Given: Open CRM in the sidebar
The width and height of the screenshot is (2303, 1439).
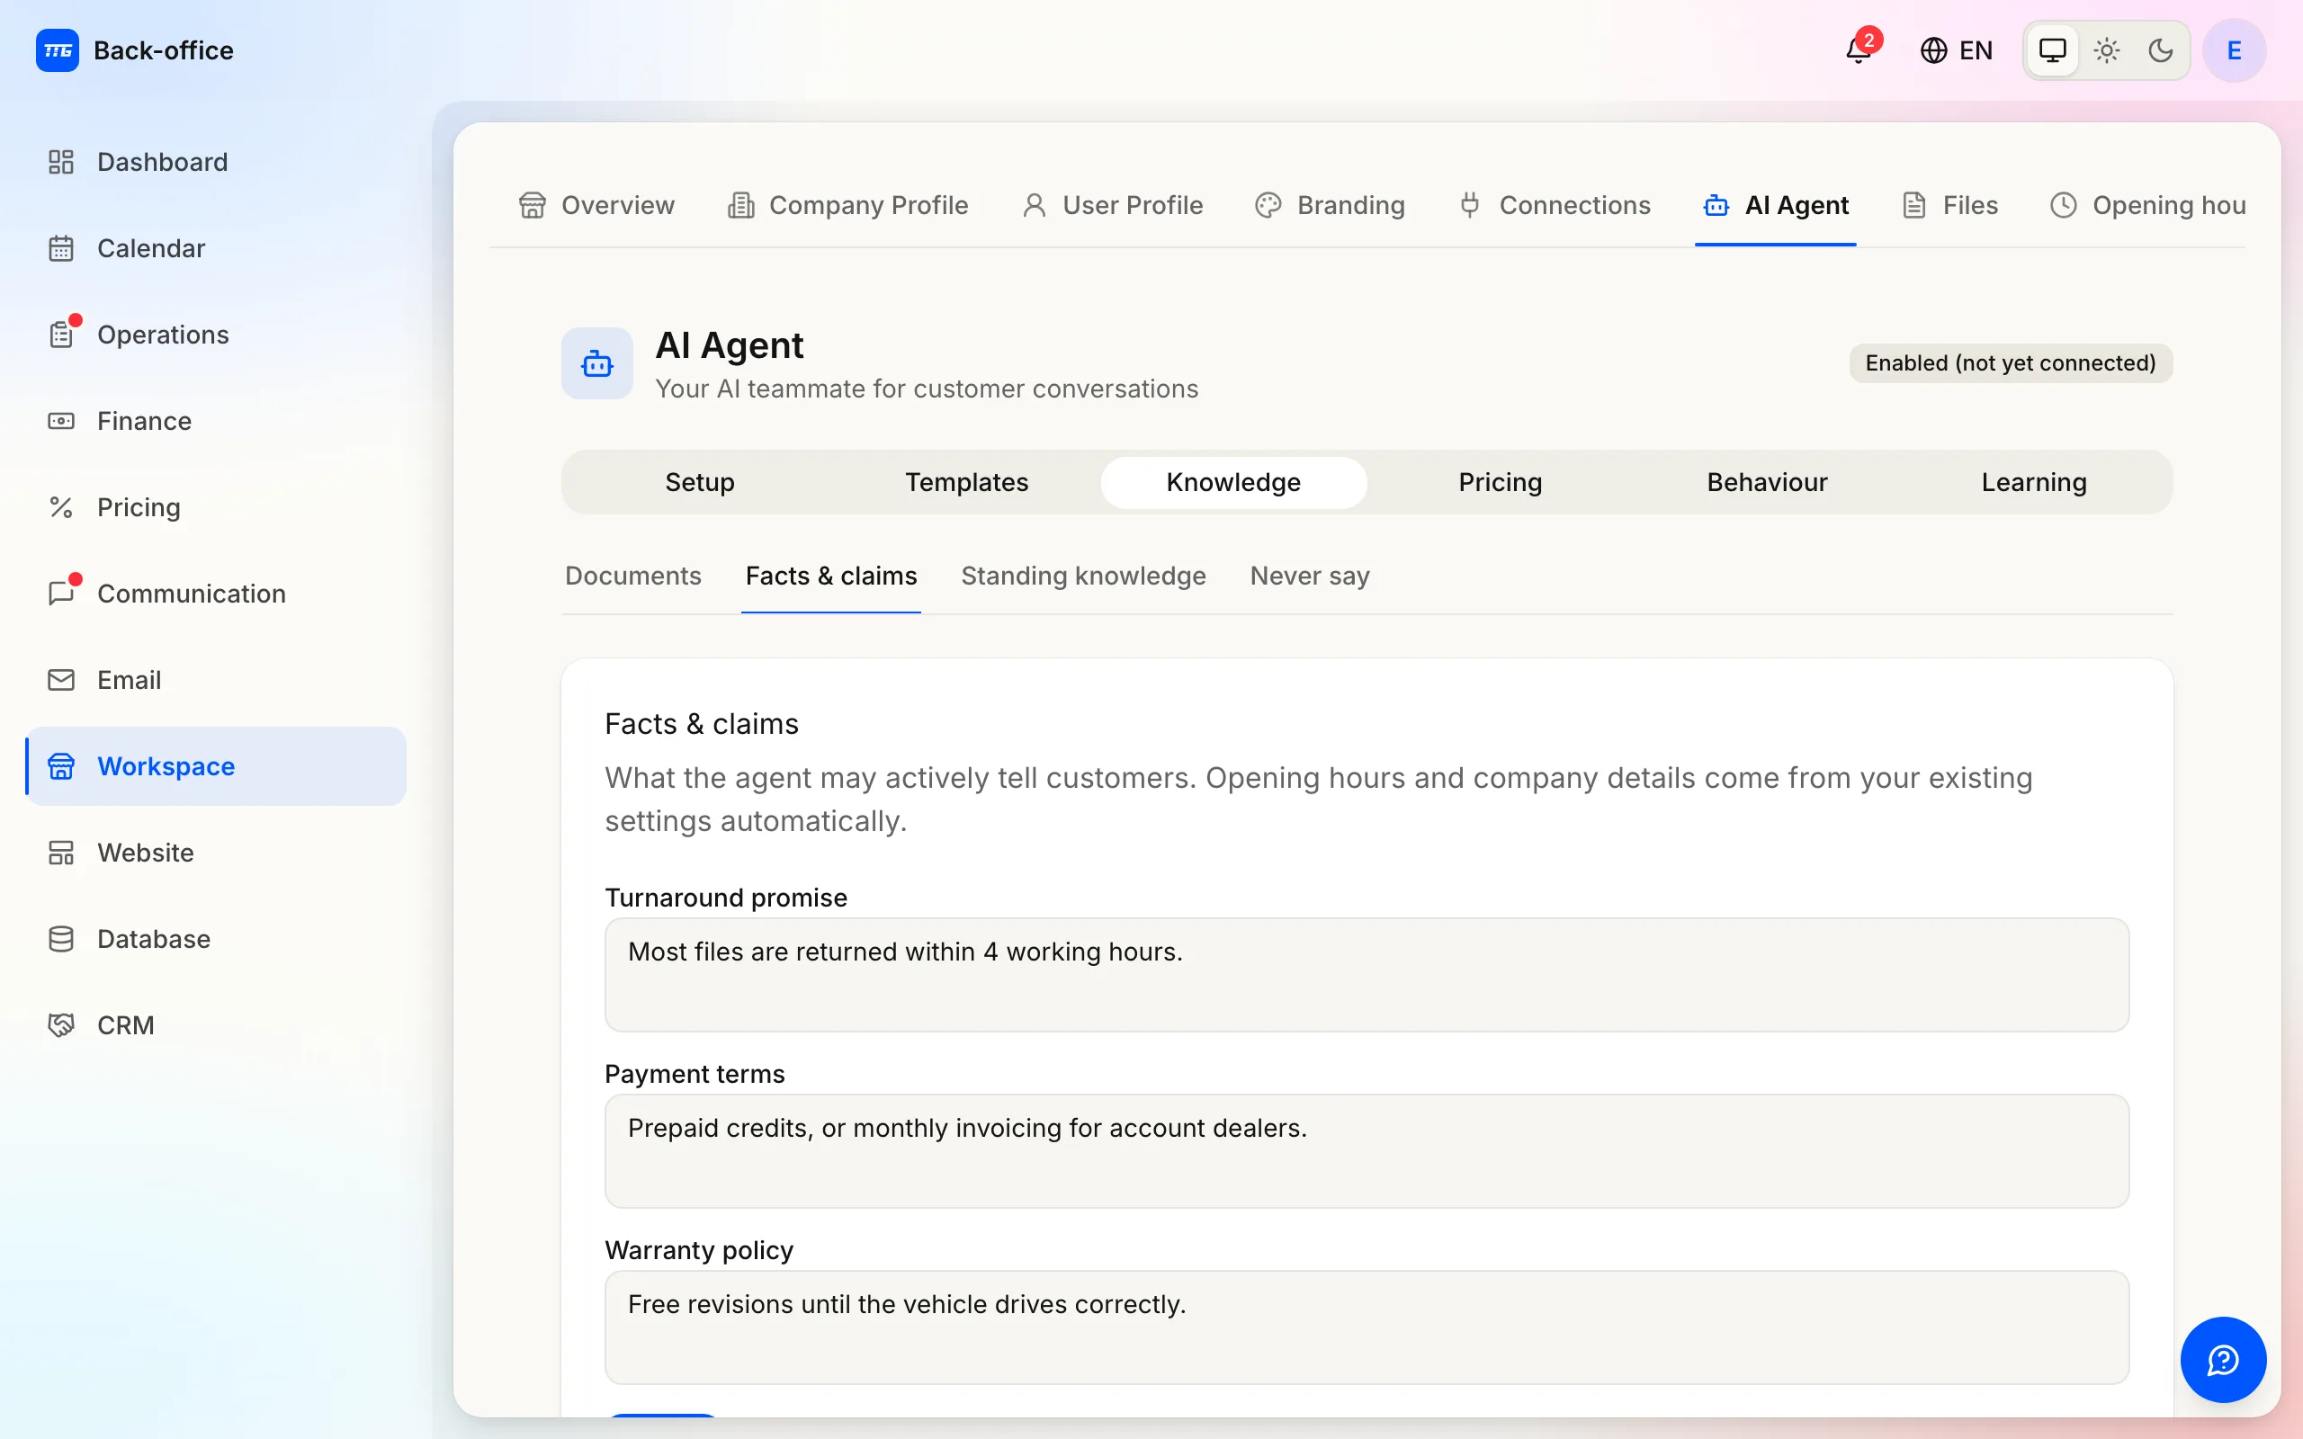Looking at the screenshot, I should pyautogui.click(x=216, y=1025).
